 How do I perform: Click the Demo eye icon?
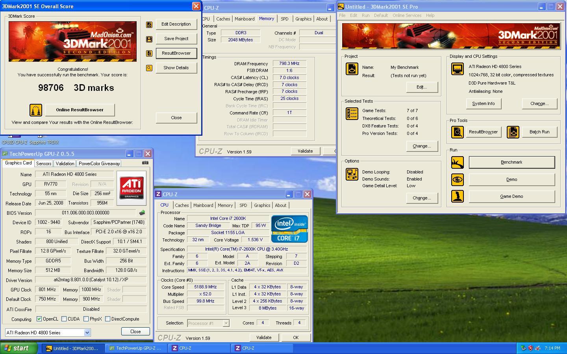[457, 180]
